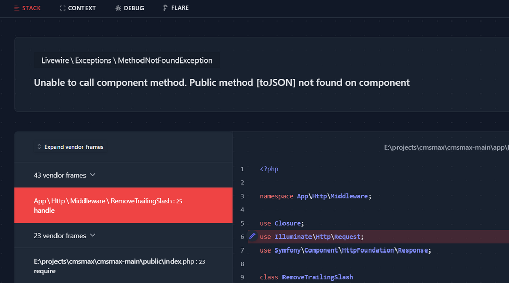Click the use Symfony HttpFoundation Response line

pos(345,250)
